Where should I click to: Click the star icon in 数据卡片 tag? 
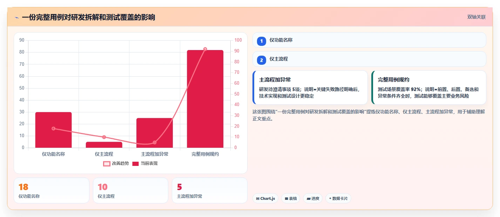330,198
